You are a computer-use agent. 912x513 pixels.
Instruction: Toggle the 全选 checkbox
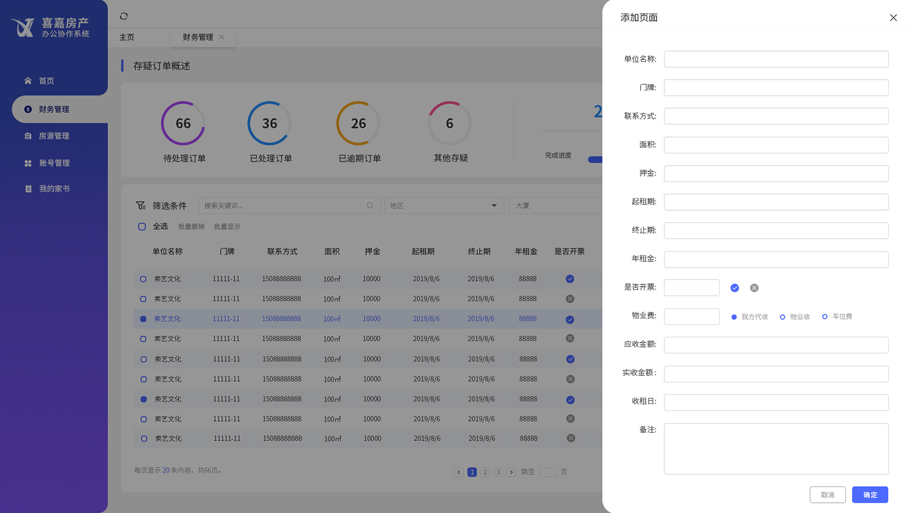pyautogui.click(x=142, y=226)
